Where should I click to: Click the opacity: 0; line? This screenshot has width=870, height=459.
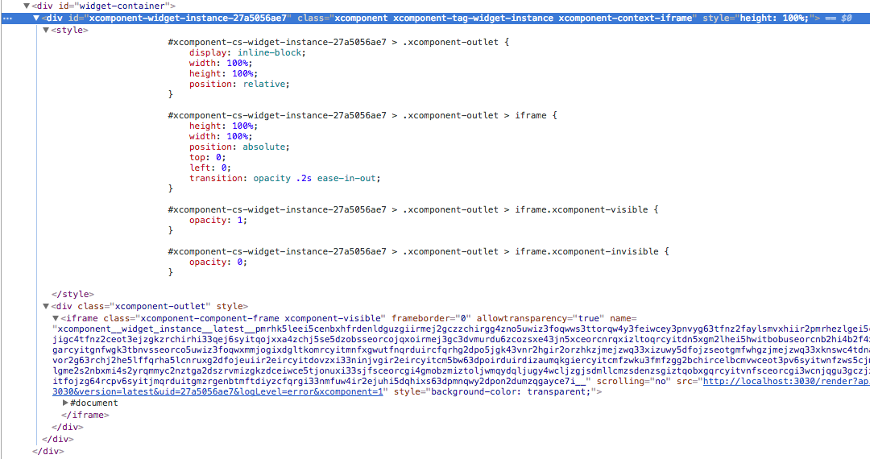(x=218, y=263)
